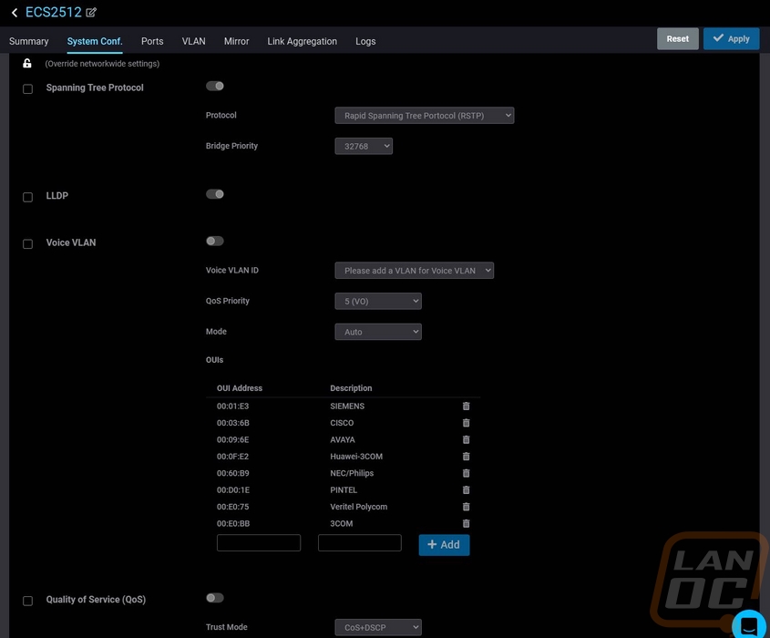770x638 pixels.
Task: Enable the Quality of Service switch
Action: 215,598
